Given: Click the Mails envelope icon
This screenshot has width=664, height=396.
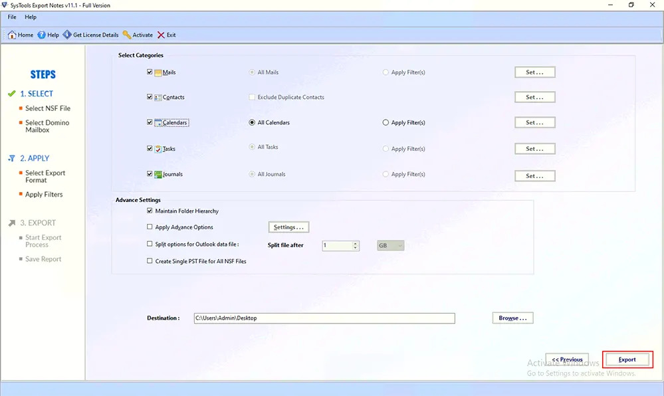Looking at the screenshot, I should click(158, 72).
